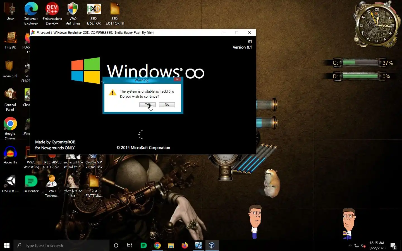Image resolution: width=402 pixels, height=251 pixels.
Task: Switch to Windows emulator taskbar app
Action: tap(198, 245)
